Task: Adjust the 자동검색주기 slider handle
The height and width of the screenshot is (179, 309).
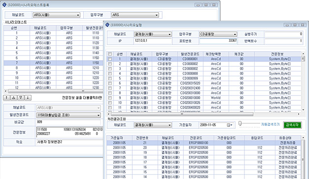Action: 240,123
